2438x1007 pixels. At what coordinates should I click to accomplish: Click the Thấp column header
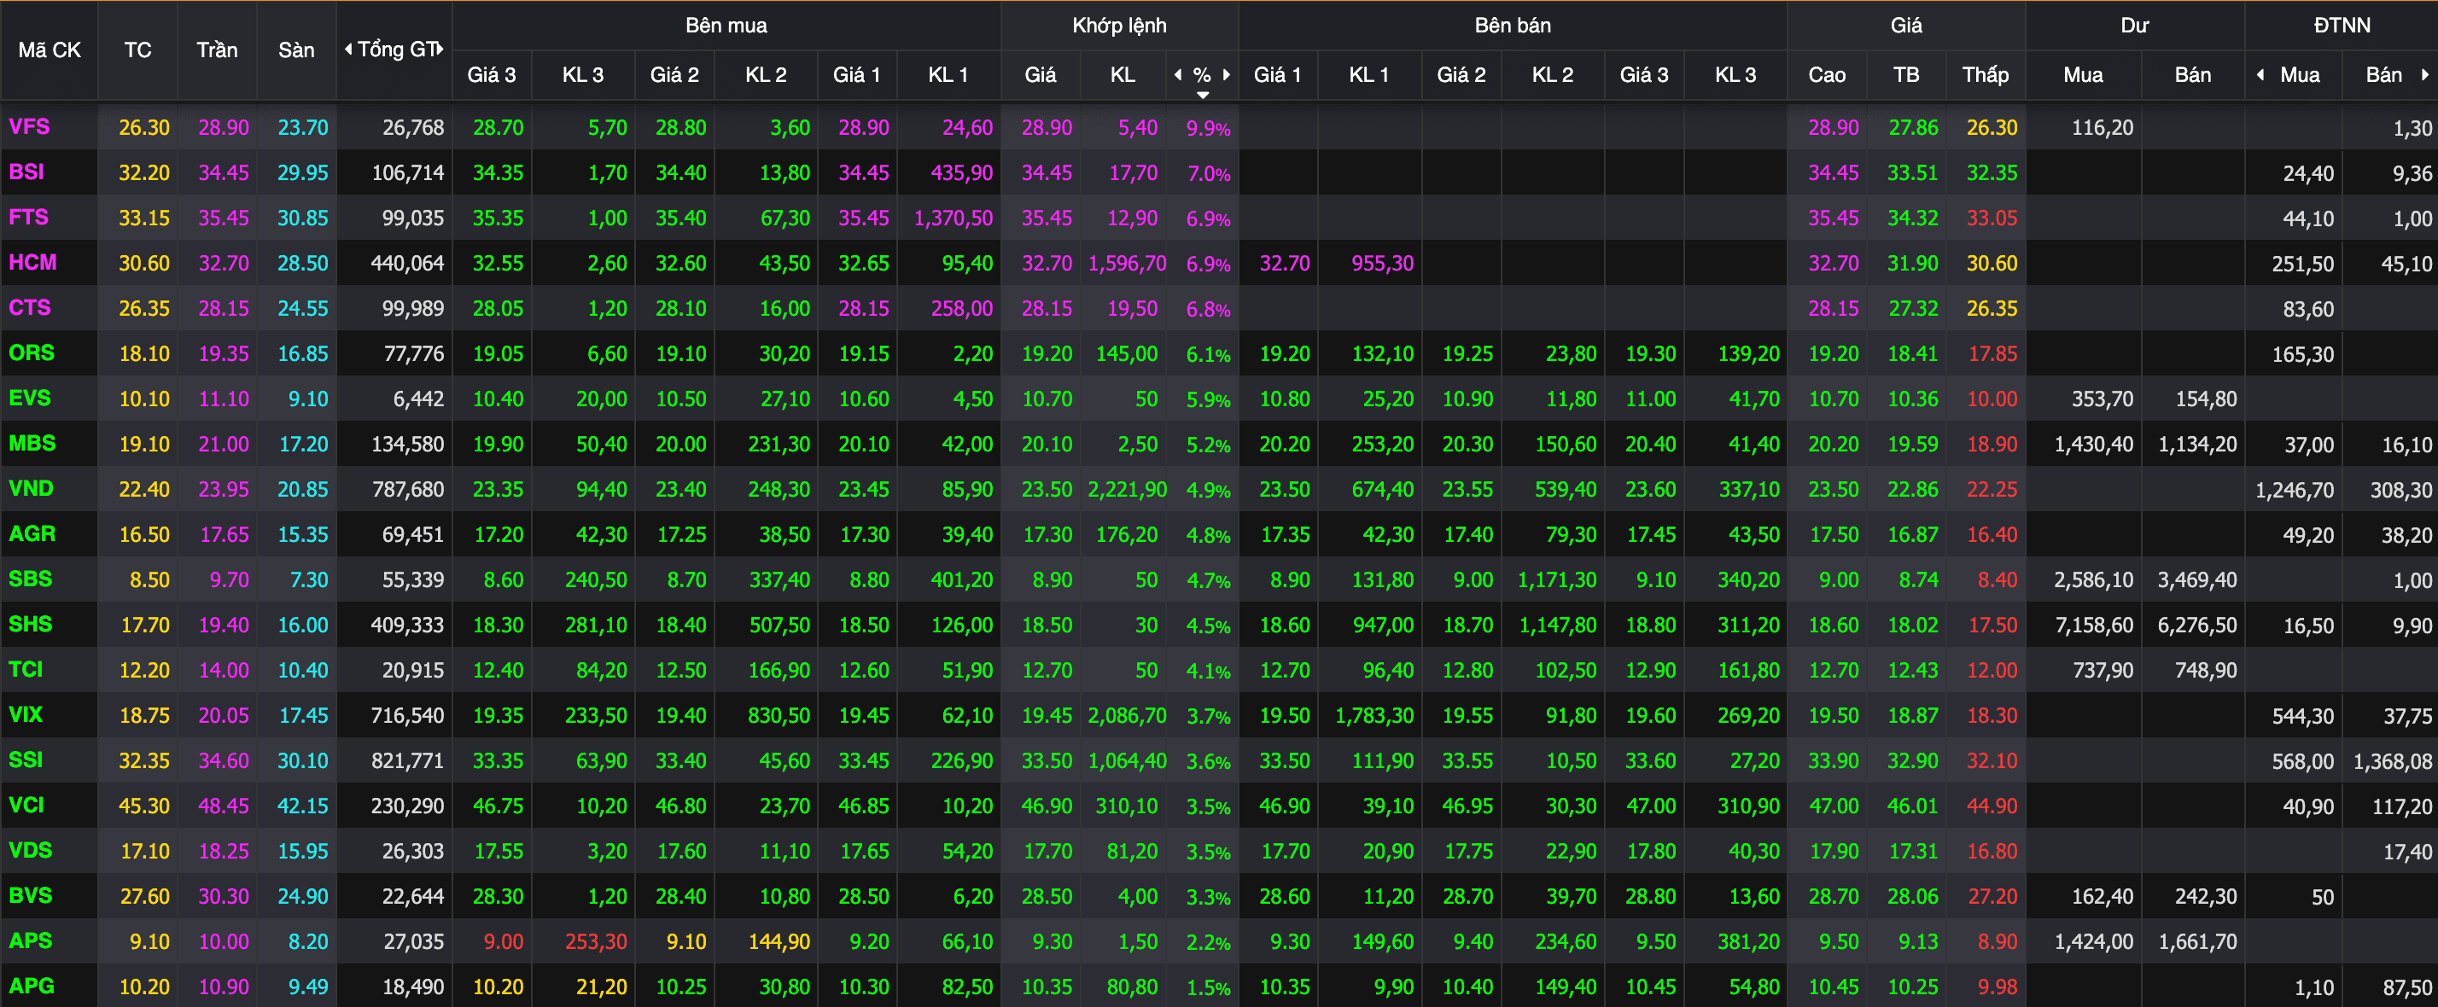click(1985, 75)
